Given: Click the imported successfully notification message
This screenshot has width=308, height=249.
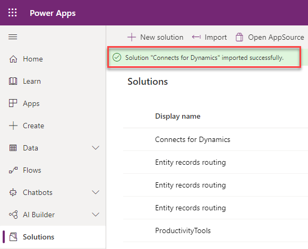Looking at the screenshot, I should [204, 58].
